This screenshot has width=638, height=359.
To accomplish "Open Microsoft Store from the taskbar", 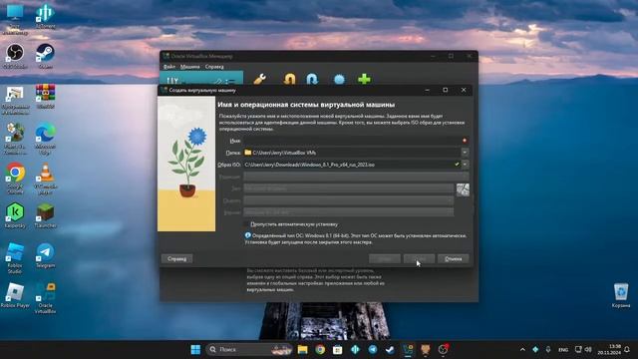I will coord(337,349).
